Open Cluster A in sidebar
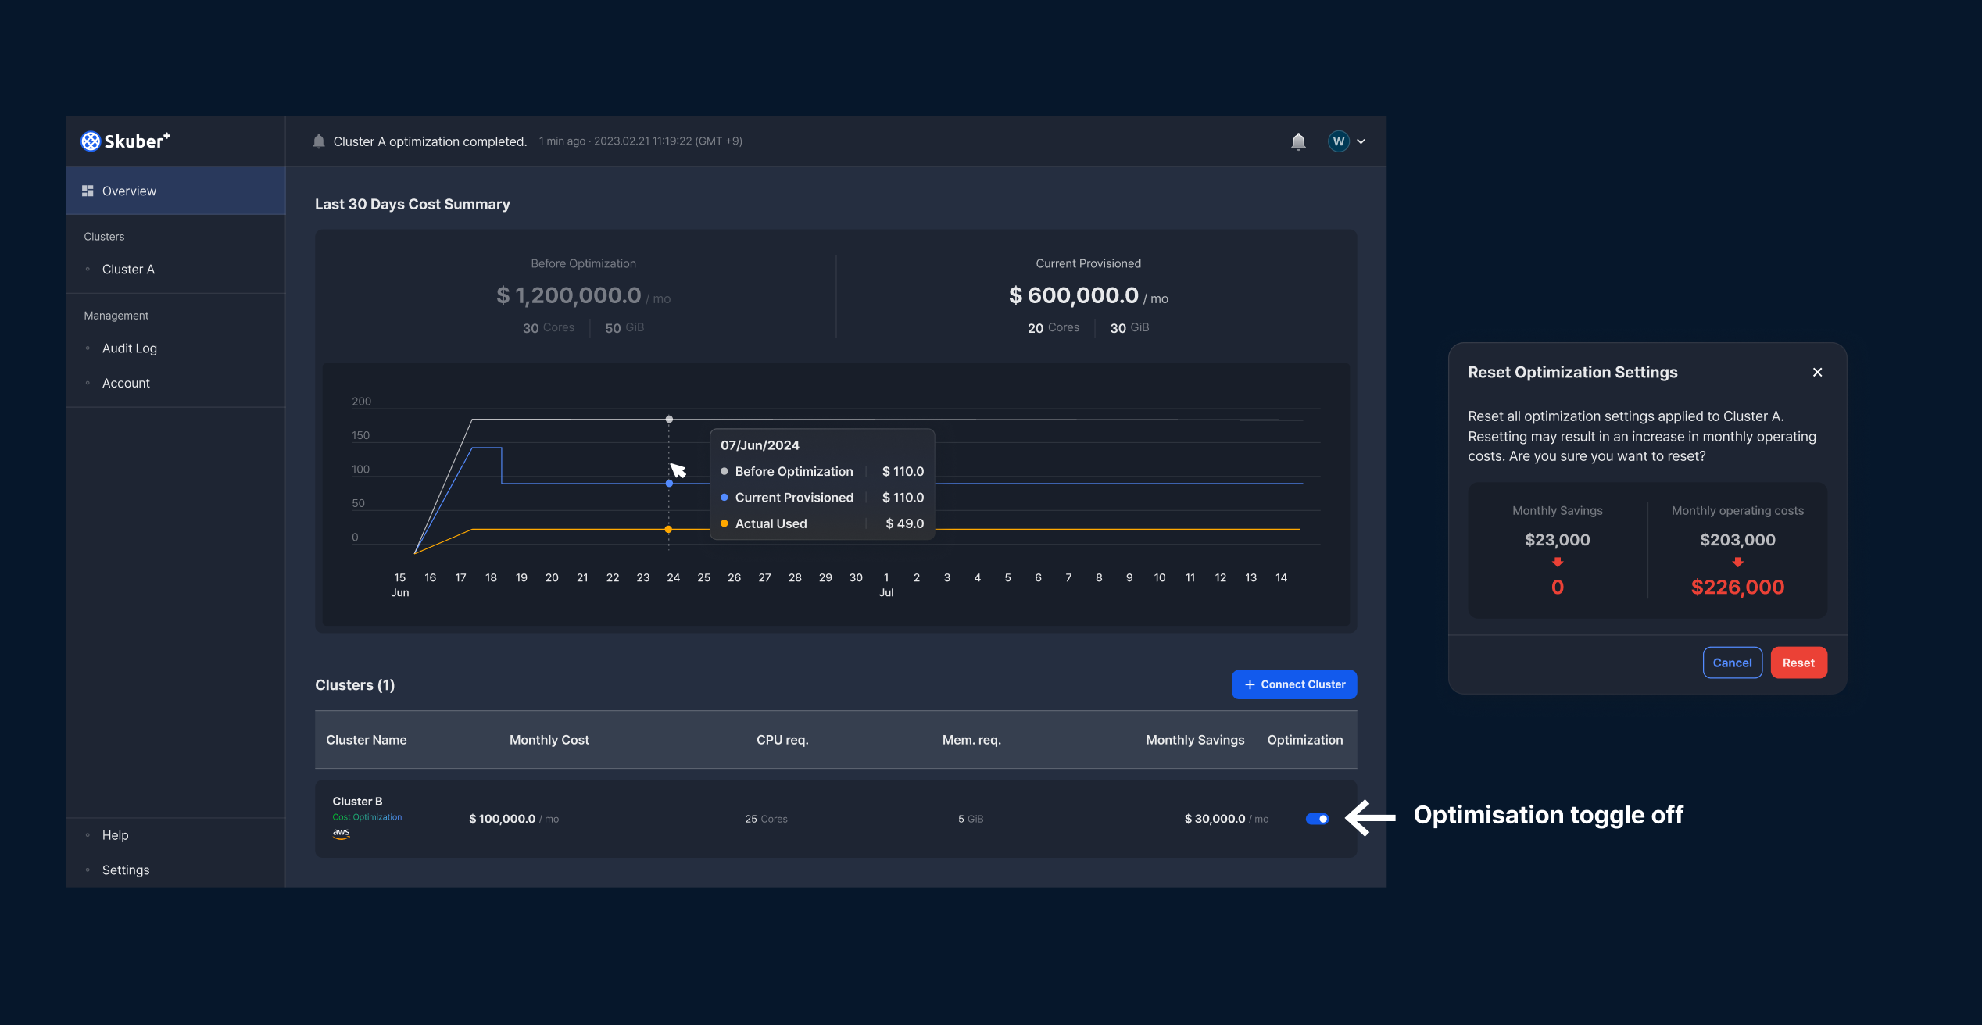The image size is (1982, 1025). (x=128, y=270)
